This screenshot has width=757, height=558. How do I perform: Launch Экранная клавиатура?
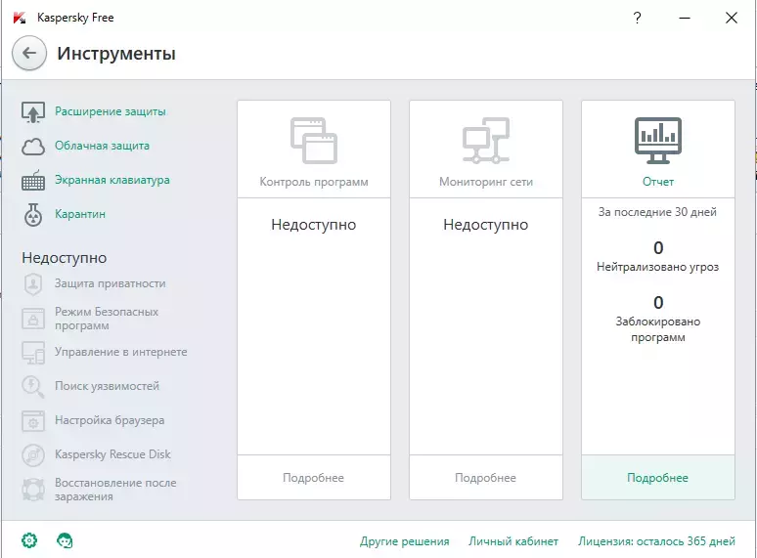tap(112, 180)
